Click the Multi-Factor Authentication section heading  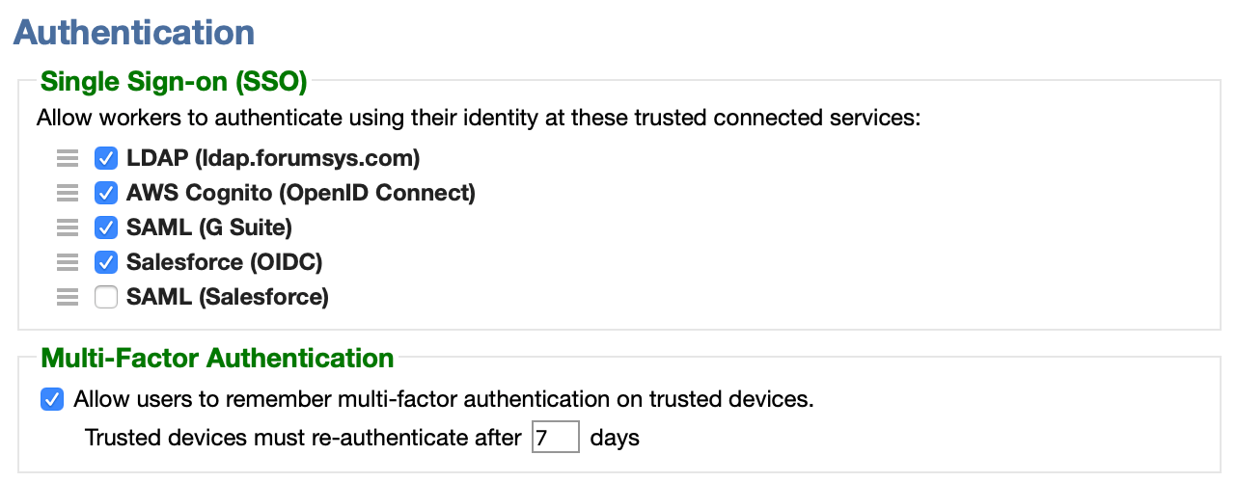(217, 359)
